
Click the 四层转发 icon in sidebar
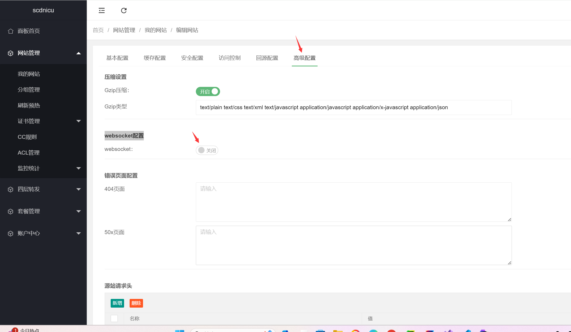(11, 189)
